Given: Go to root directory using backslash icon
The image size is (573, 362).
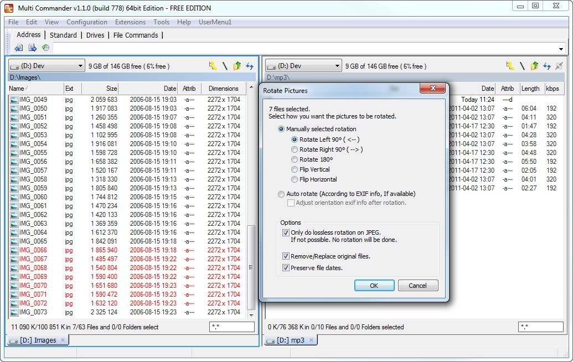Looking at the screenshot, I should pyautogui.click(x=225, y=66).
